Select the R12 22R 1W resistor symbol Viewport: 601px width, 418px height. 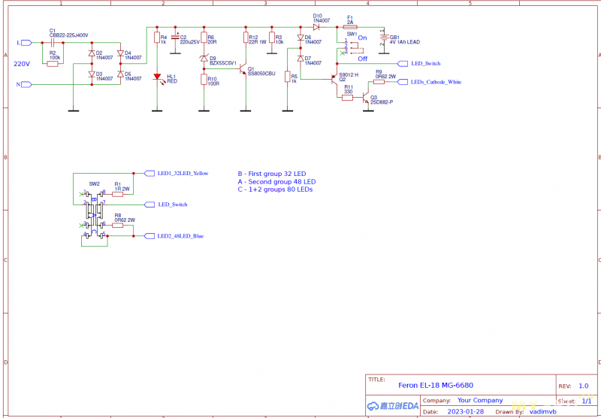pos(246,38)
